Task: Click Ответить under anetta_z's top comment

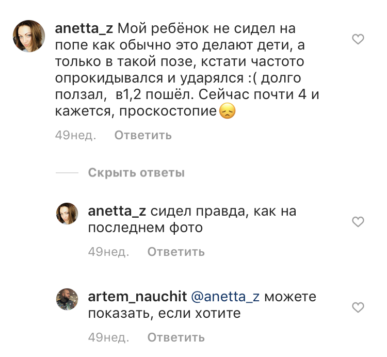Action: click(x=143, y=136)
